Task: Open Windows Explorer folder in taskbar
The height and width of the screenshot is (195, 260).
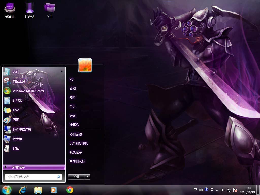Action: (x=38, y=190)
